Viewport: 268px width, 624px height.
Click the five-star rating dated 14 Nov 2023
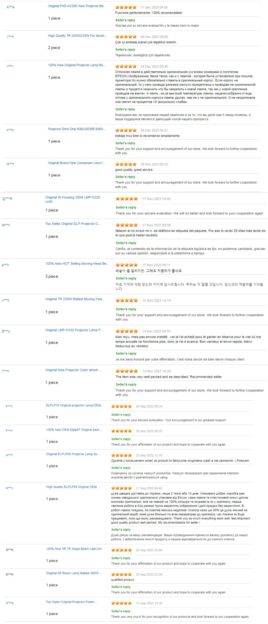[x=127, y=331]
